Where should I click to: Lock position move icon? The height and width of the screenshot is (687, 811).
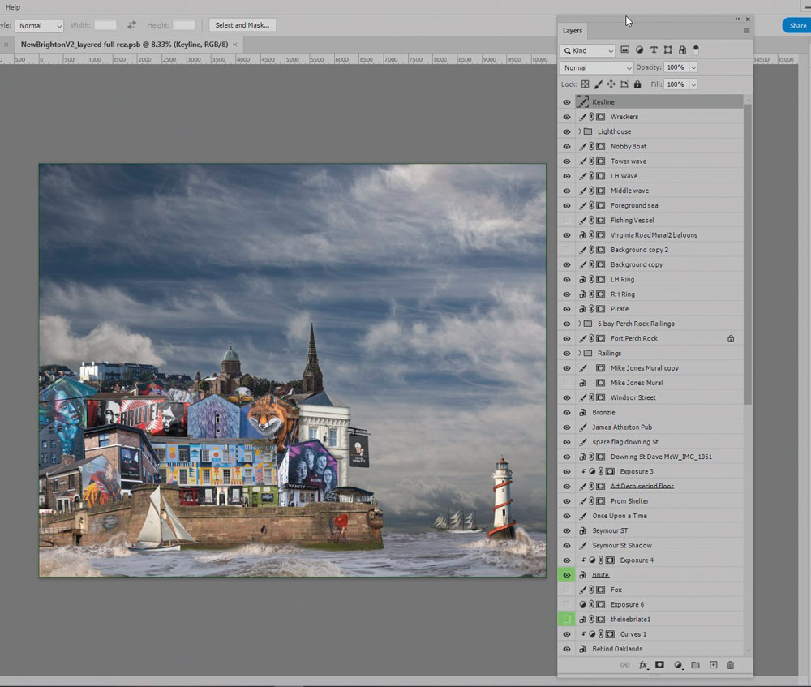611,84
